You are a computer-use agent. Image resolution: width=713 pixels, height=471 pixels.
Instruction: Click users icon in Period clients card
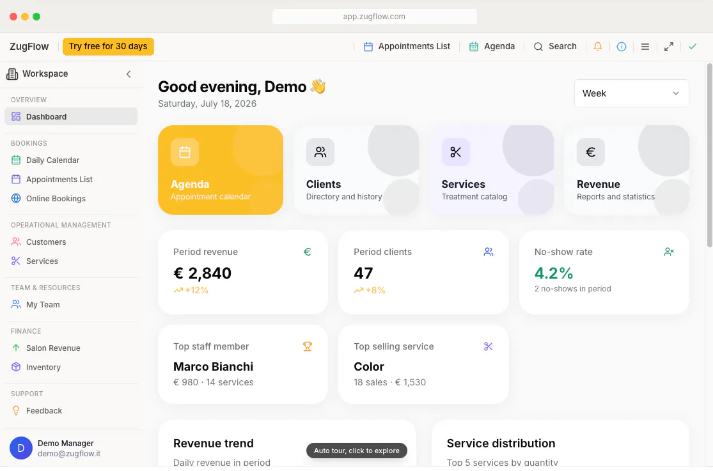(x=489, y=252)
